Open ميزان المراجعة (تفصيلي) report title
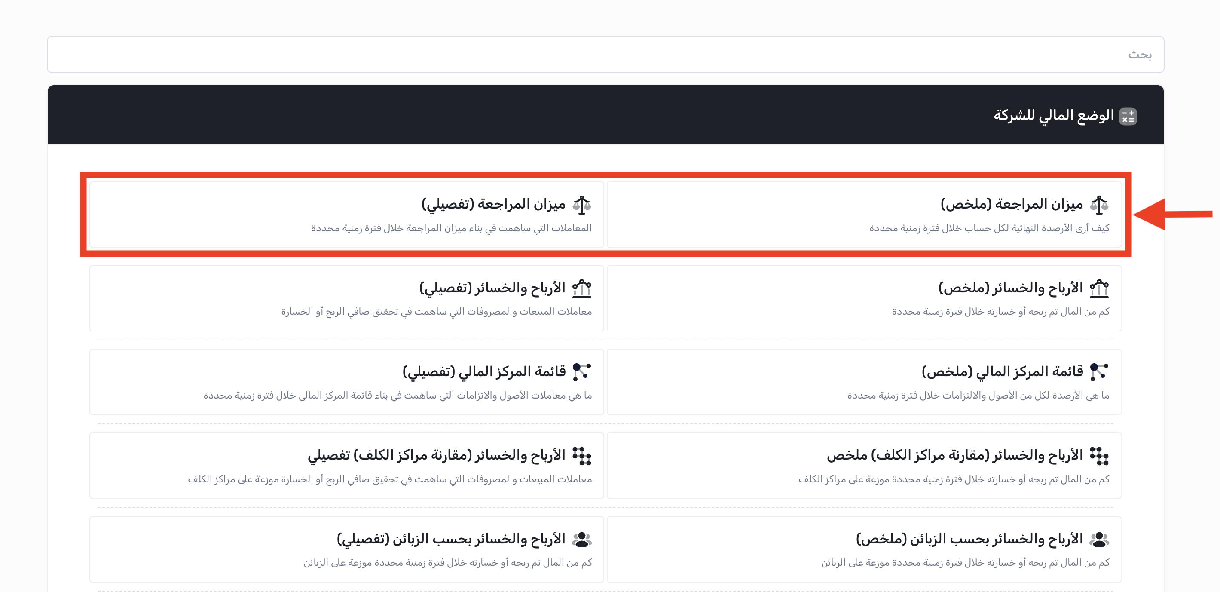This screenshot has height=592, width=1220. tap(493, 204)
